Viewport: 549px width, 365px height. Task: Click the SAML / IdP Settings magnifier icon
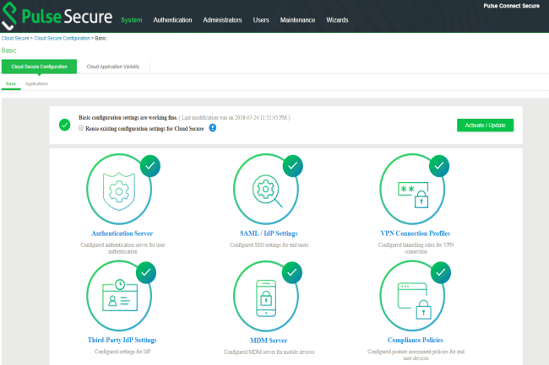tap(269, 189)
